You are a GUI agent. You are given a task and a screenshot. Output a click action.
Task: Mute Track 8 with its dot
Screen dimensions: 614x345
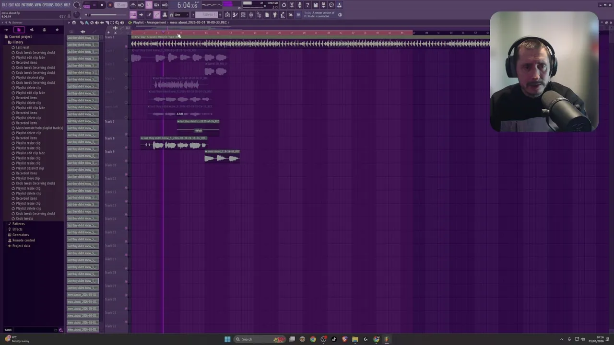126,147
